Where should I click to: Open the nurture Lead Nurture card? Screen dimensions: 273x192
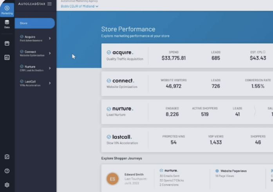(x=187, y=112)
